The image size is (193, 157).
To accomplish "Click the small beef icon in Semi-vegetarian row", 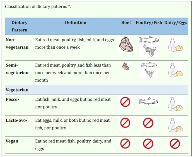I will click(126, 66).
